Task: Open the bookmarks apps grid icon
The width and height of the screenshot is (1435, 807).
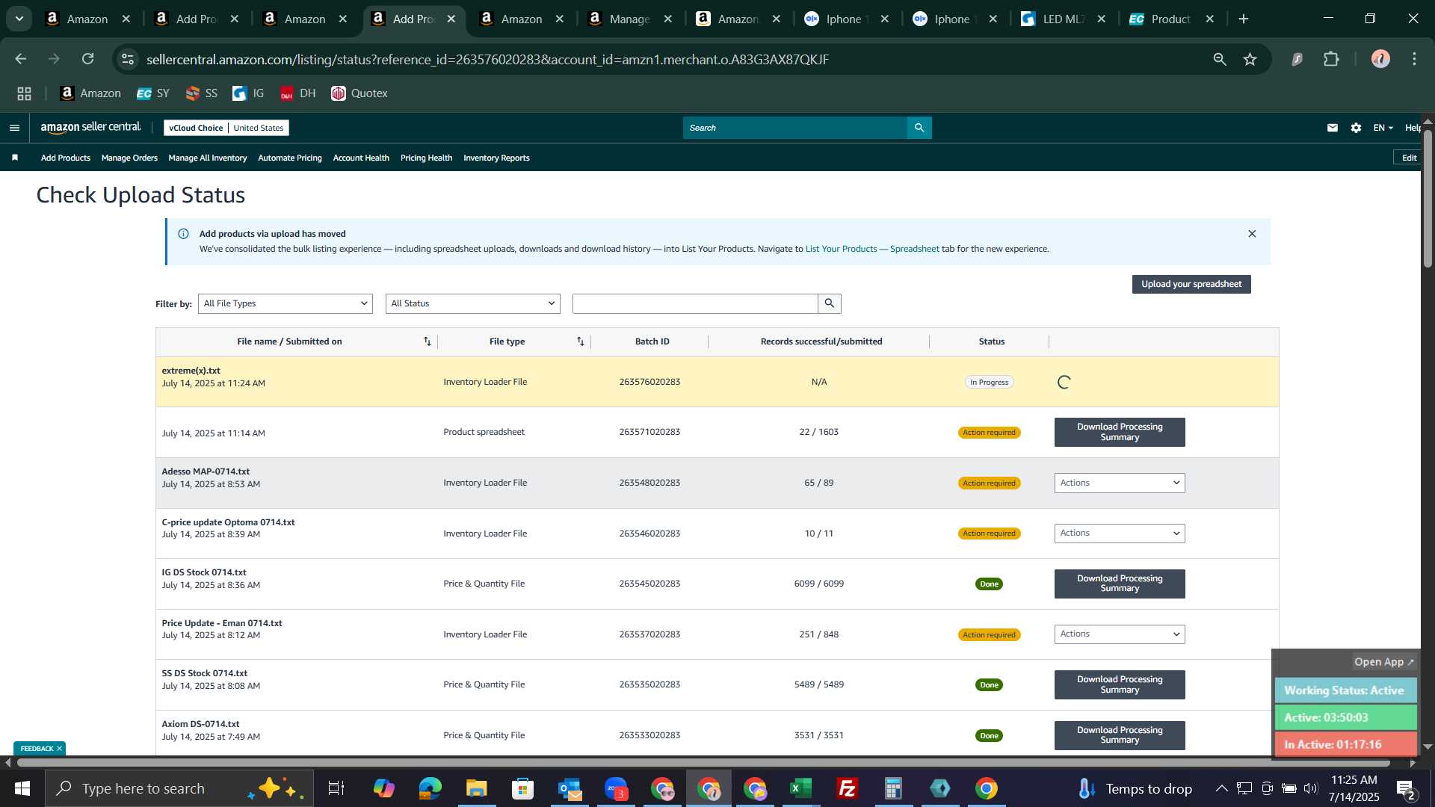Action: [24, 93]
